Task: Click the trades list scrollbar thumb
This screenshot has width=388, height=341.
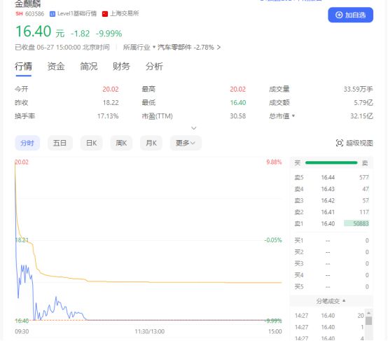Action: click(x=368, y=321)
